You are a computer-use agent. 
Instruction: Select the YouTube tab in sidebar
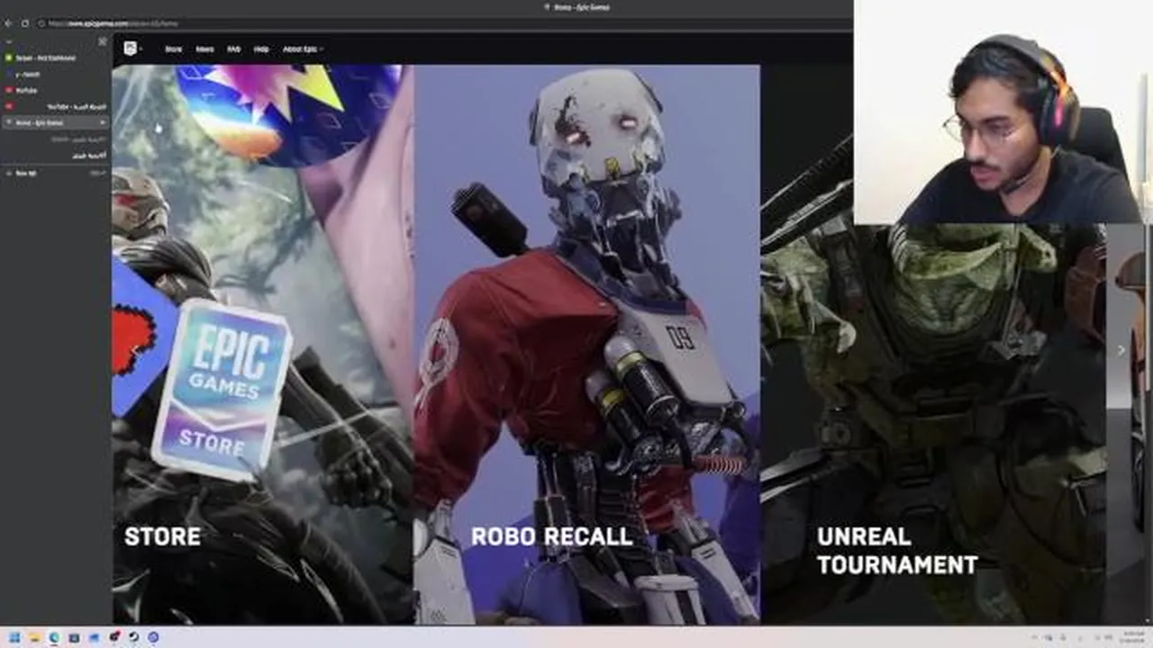pos(54,90)
